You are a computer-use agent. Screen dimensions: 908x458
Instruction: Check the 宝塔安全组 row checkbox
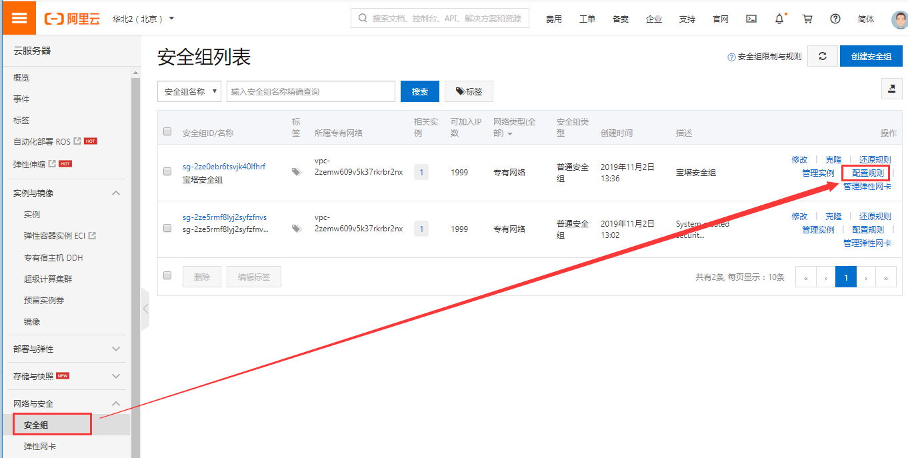point(168,171)
